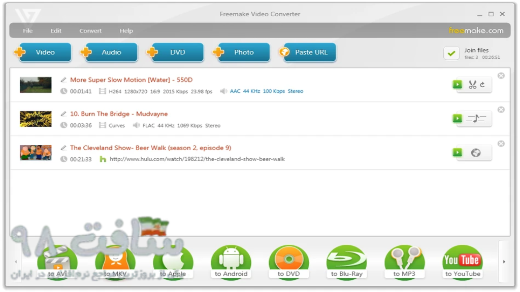Click the Paste URL button
The height and width of the screenshot is (292, 520).
pyautogui.click(x=308, y=52)
